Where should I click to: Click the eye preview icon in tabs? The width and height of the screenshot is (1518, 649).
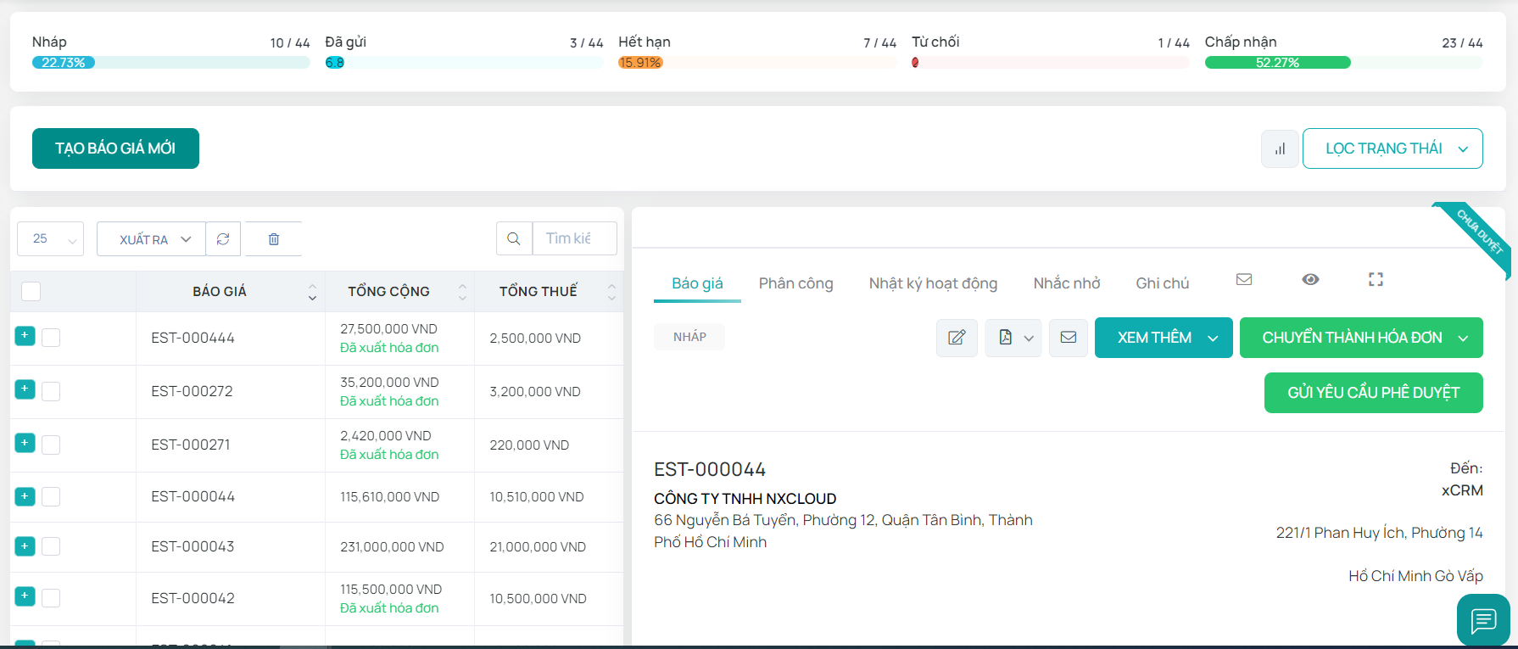1310,279
